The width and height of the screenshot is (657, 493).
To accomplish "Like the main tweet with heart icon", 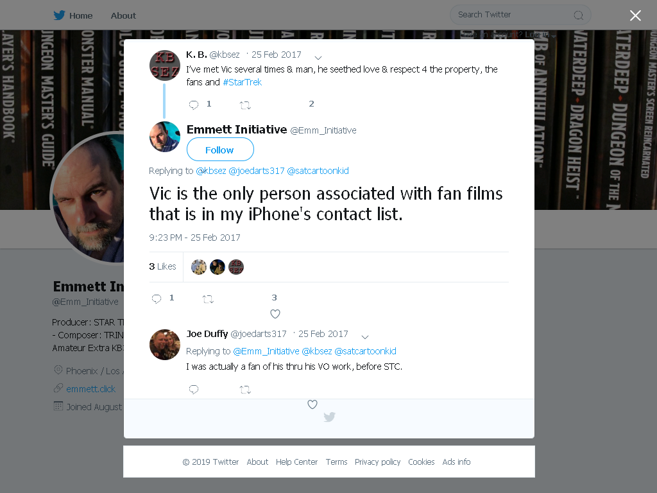I will (x=275, y=313).
